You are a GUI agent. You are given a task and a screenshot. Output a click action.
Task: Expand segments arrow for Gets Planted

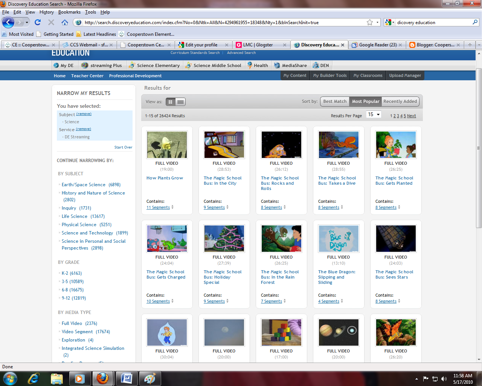pyautogui.click(x=399, y=207)
